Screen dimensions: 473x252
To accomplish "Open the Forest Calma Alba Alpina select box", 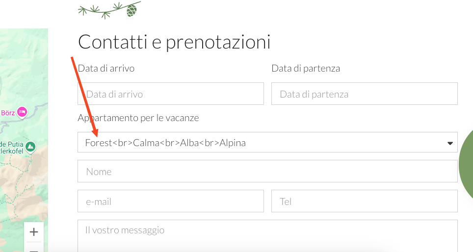I will tap(267, 142).
